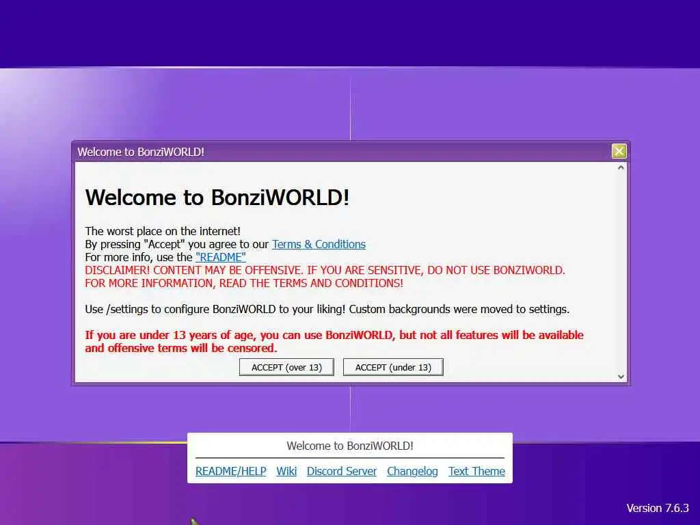700x525 pixels.
Task: Click the ACCEPT (over 13) button
Action: (x=286, y=367)
